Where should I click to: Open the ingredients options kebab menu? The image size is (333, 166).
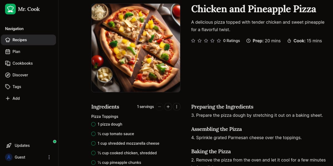177,107
